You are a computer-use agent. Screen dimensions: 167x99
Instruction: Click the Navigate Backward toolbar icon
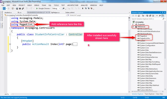pos(4,8)
